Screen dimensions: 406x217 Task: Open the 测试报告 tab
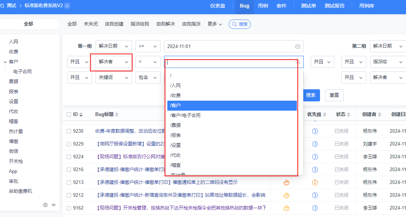click(334, 6)
